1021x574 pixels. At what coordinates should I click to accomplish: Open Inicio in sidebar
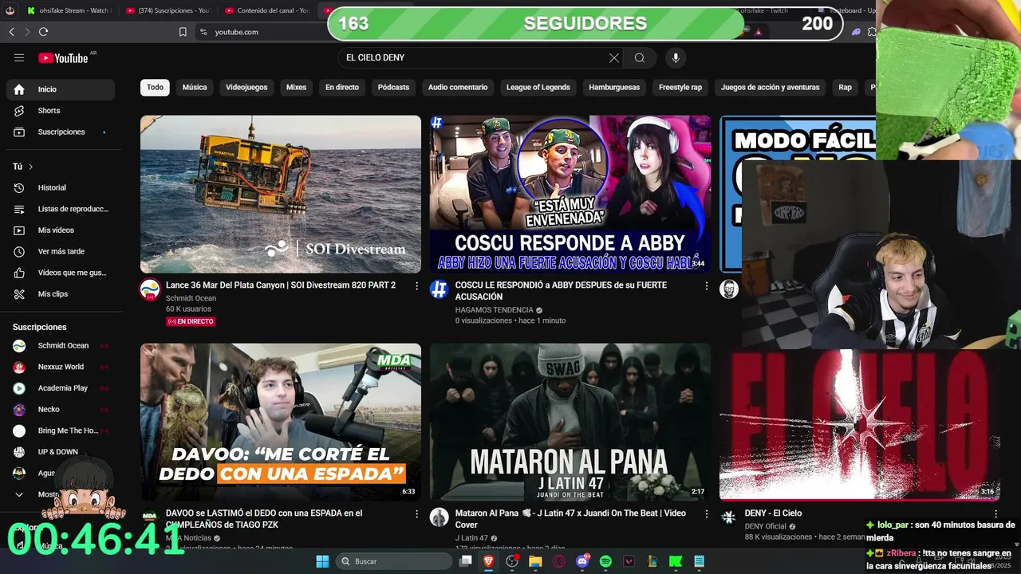[x=61, y=89]
